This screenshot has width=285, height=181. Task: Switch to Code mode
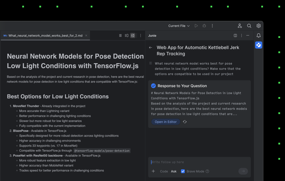(164, 171)
